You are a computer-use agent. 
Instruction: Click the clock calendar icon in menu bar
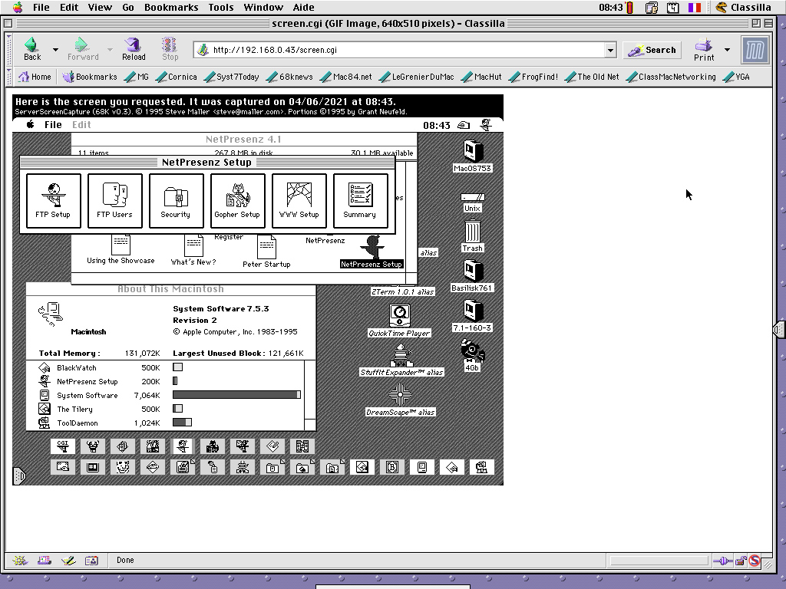pyautogui.click(x=672, y=8)
